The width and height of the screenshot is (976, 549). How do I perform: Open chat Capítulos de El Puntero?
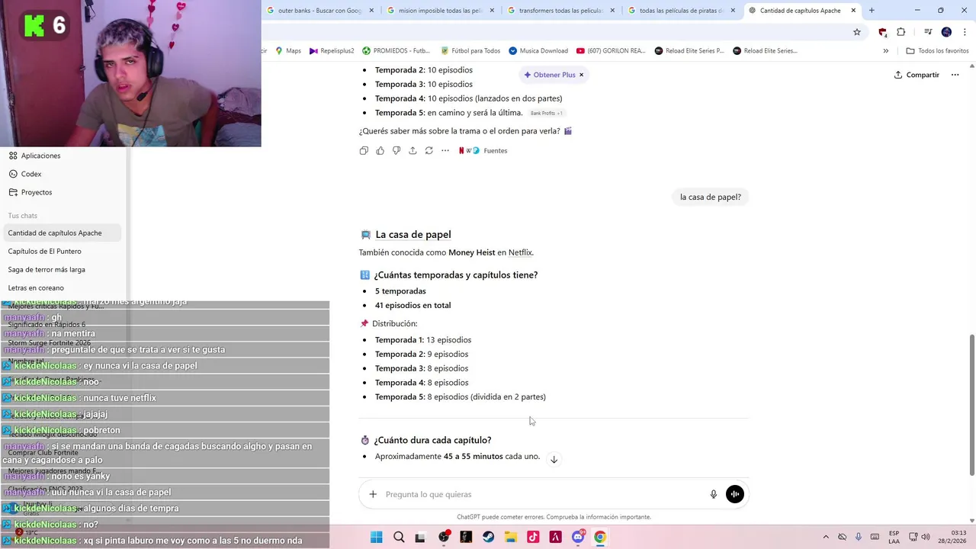tap(61, 251)
